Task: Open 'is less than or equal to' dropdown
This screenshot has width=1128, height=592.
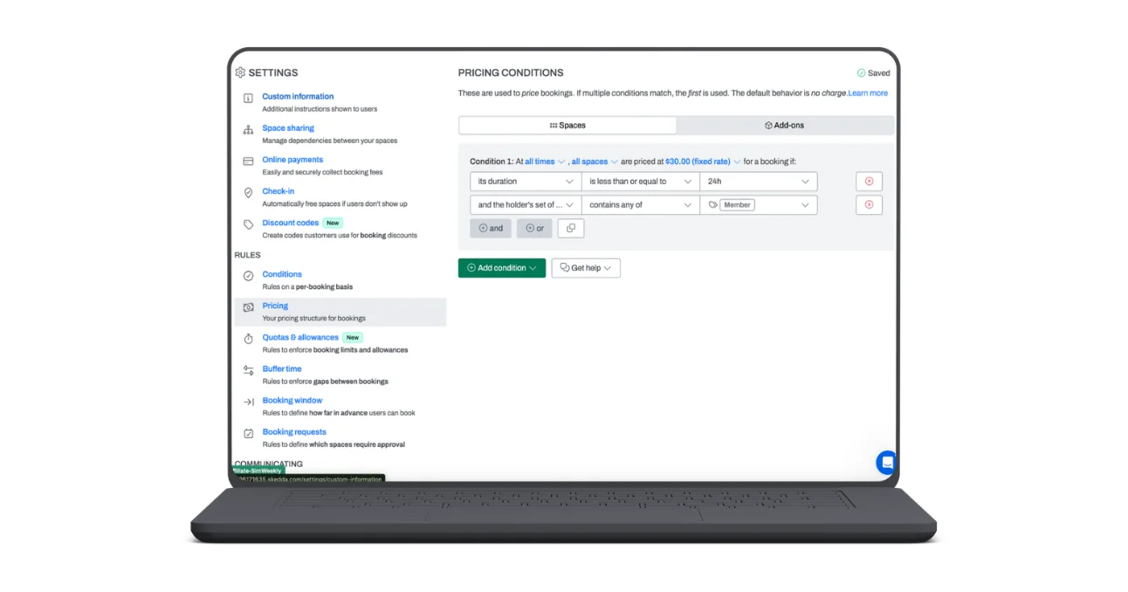Action: pyautogui.click(x=641, y=182)
